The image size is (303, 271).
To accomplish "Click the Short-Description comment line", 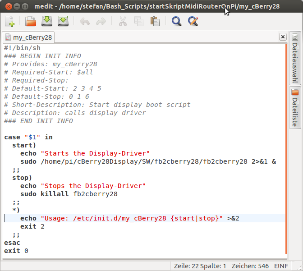I will pyautogui.click(x=97, y=105).
